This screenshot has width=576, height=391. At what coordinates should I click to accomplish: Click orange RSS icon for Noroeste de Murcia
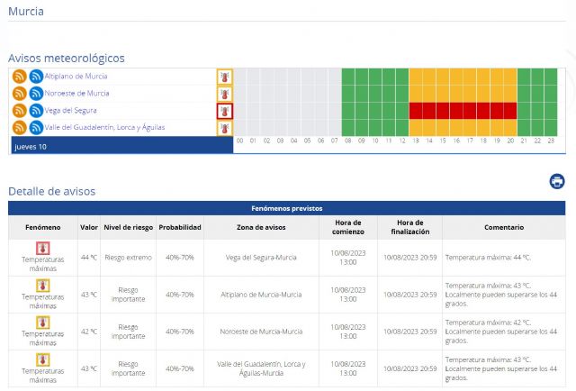pos(19,94)
